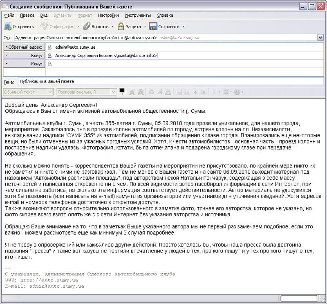Toggle underline formatting
The width and height of the screenshot is (327, 304).
tap(168, 92)
